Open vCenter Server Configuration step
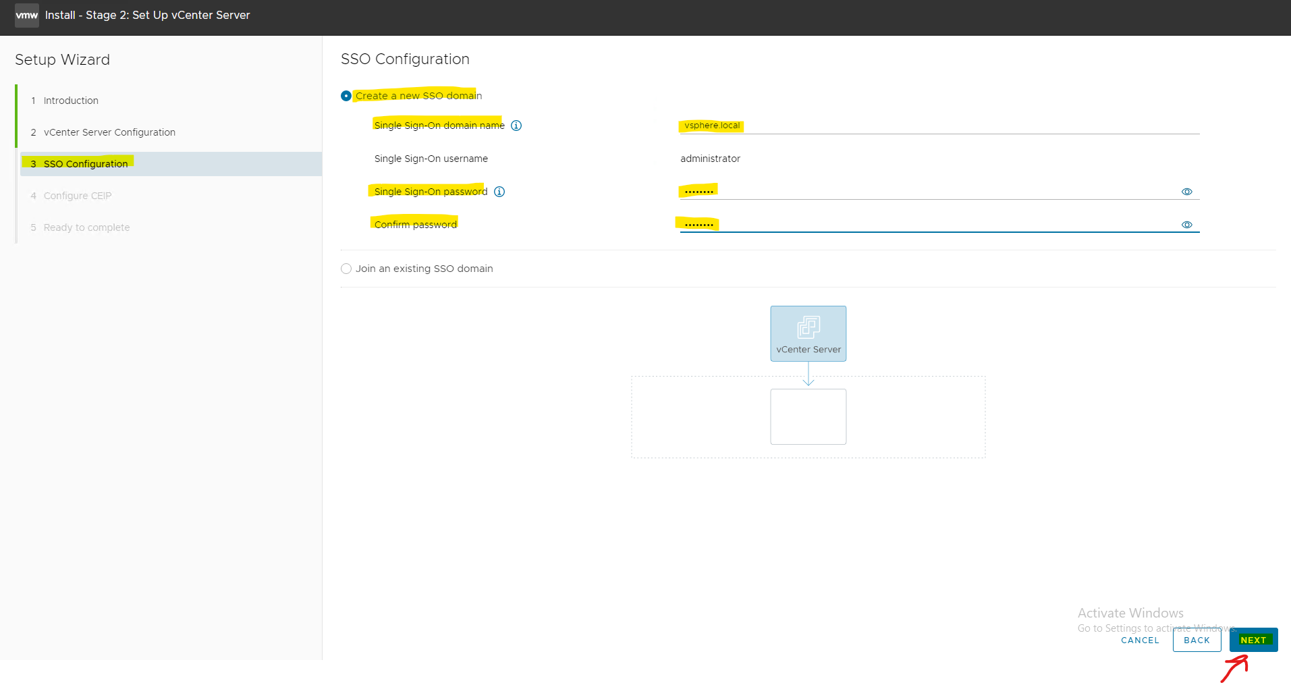 click(x=109, y=132)
